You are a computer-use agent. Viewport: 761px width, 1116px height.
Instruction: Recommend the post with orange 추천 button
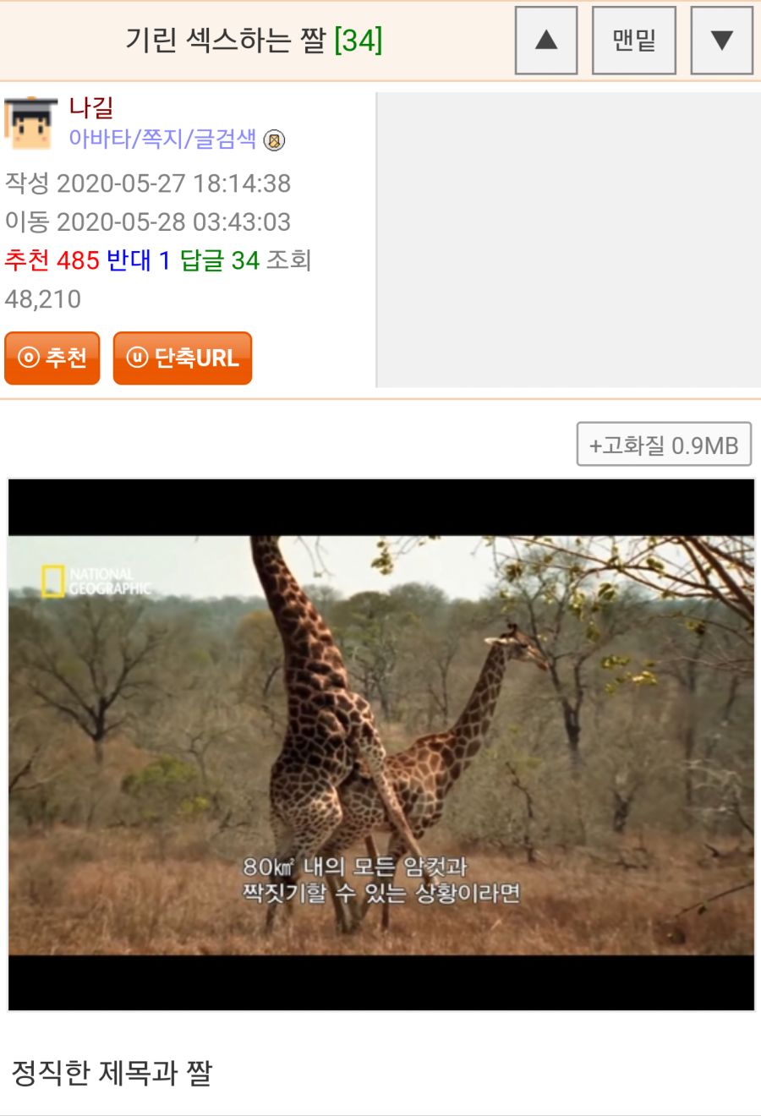[52, 358]
